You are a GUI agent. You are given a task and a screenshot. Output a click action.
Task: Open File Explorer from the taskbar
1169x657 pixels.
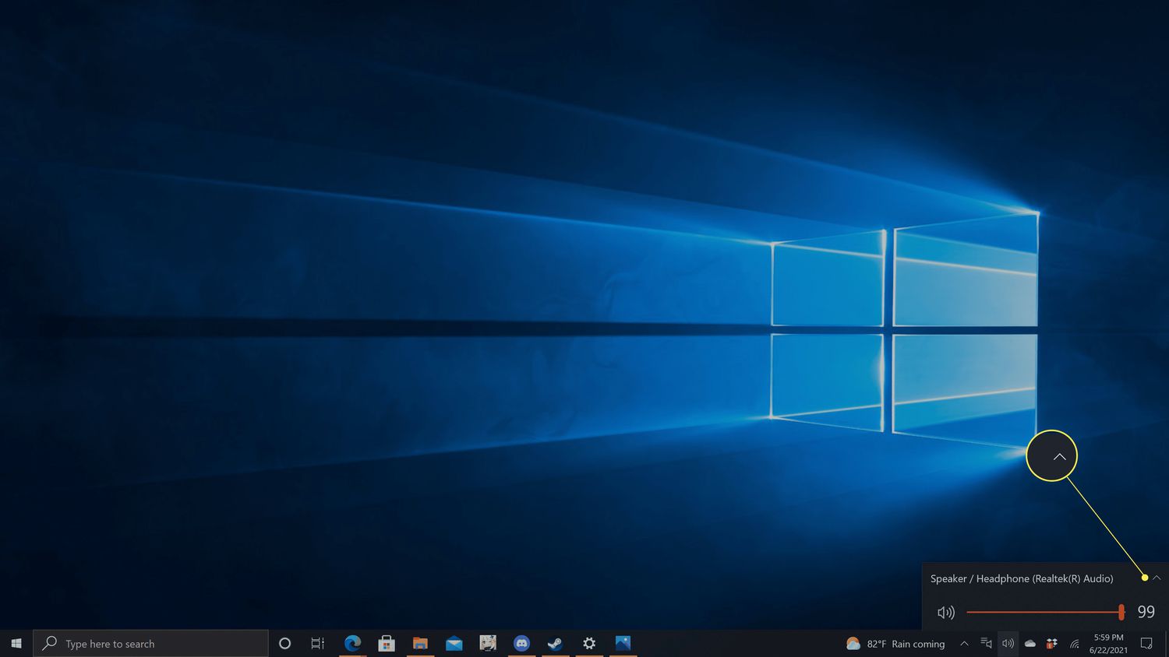[x=420, y=643]
